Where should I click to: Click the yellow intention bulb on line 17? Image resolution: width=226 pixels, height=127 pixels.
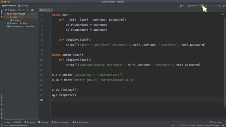[x=54, y=96]
